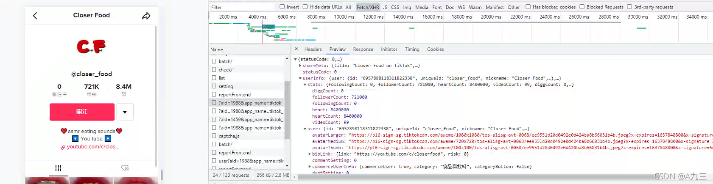Select the liked videos heart tab icon

click(x=125, y=168)
